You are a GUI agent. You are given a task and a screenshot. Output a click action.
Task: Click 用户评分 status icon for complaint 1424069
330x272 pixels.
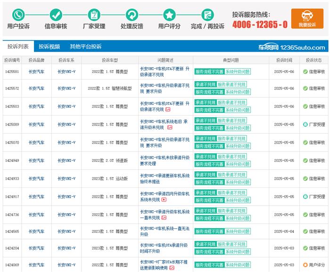coord(305,265)
